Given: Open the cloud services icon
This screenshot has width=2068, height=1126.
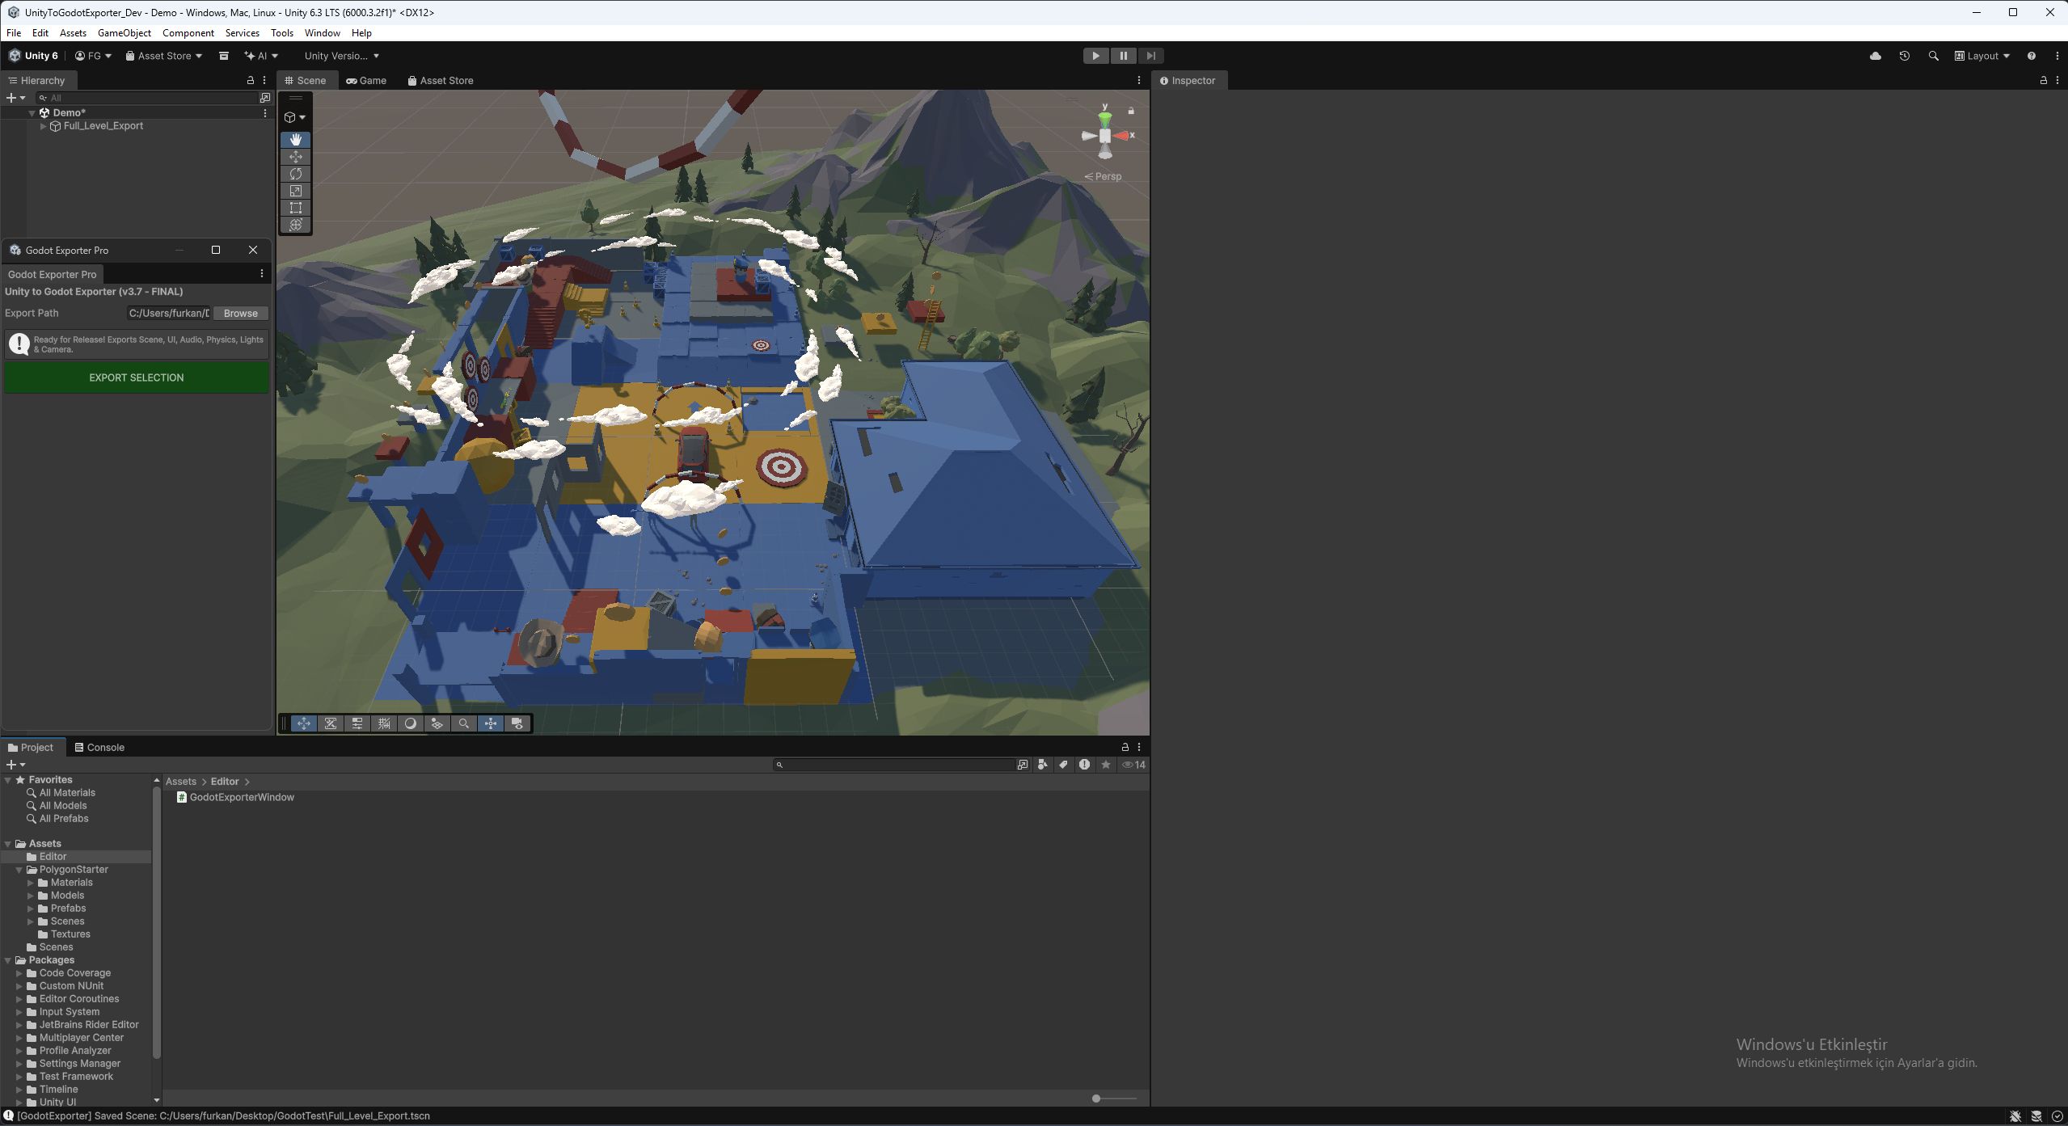Looking at the screenshot, I should 1876,56.
